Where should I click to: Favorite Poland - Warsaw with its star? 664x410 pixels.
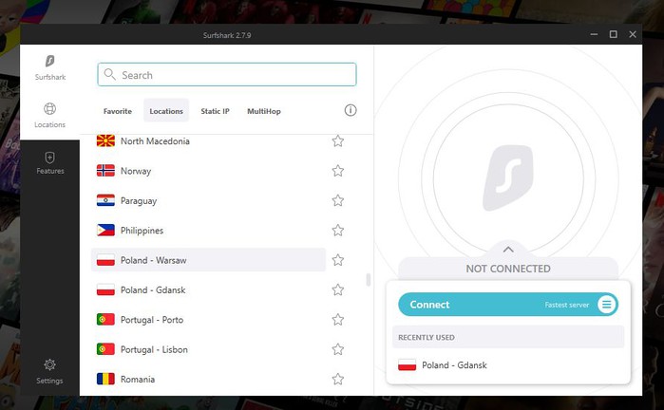[x=337, y=260]
